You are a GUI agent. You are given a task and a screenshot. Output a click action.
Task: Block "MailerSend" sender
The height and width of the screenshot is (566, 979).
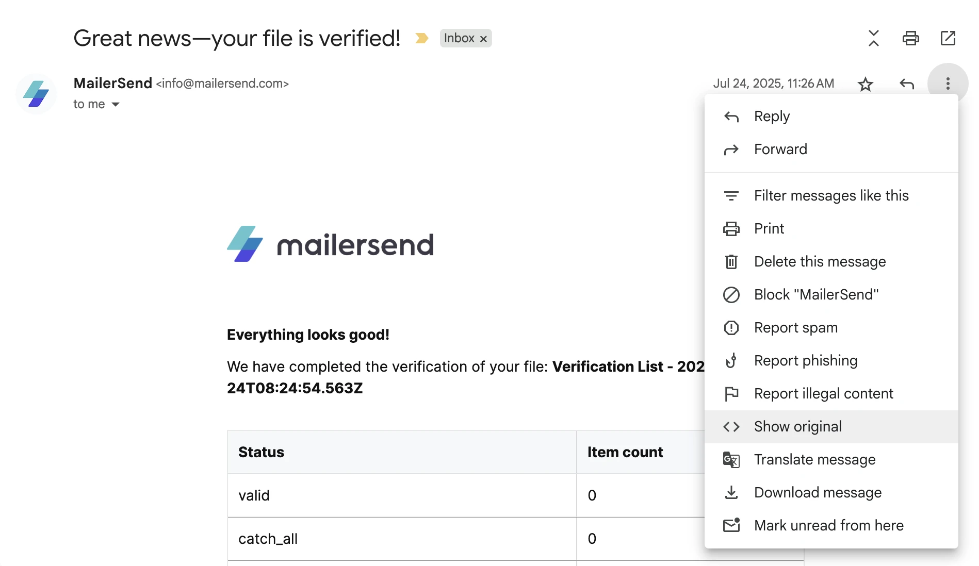[x=816, y=295]
